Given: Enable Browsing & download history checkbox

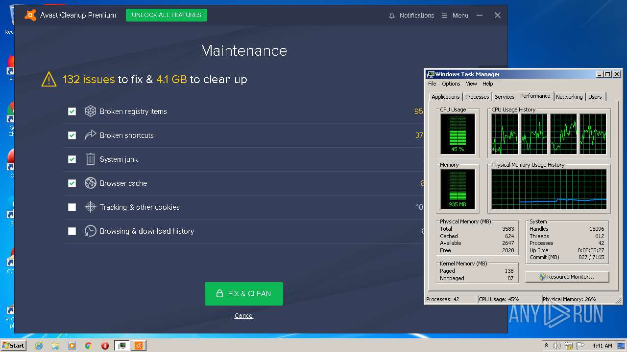Looking at the screenshot, I should pos(72,231).
